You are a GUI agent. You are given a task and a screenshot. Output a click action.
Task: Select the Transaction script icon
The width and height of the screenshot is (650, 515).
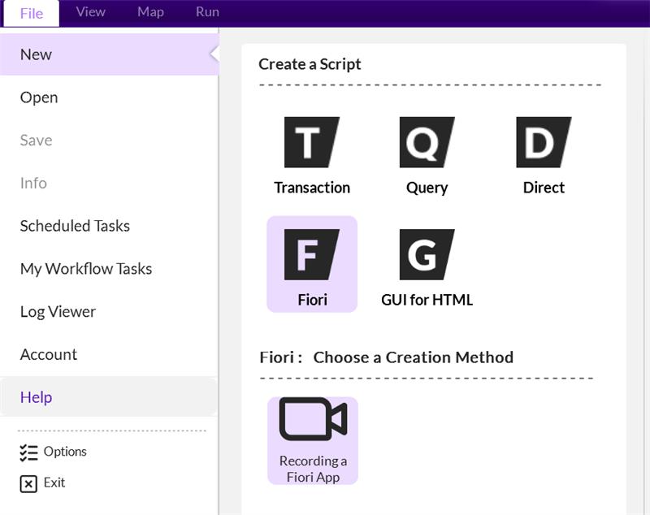pyautogui.click(x=311, y=143)
